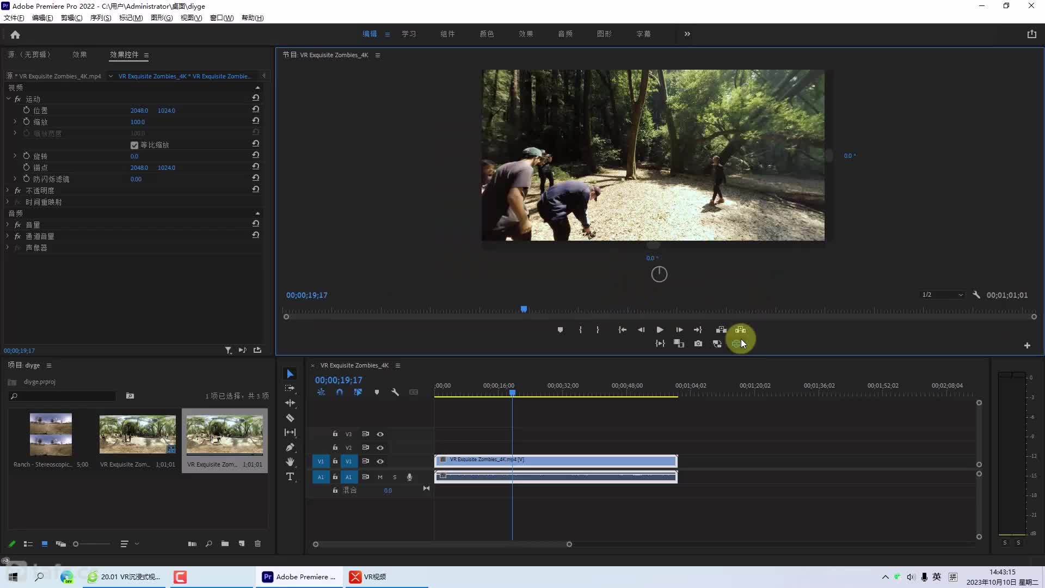Select the Type tool

coord(290,476)
